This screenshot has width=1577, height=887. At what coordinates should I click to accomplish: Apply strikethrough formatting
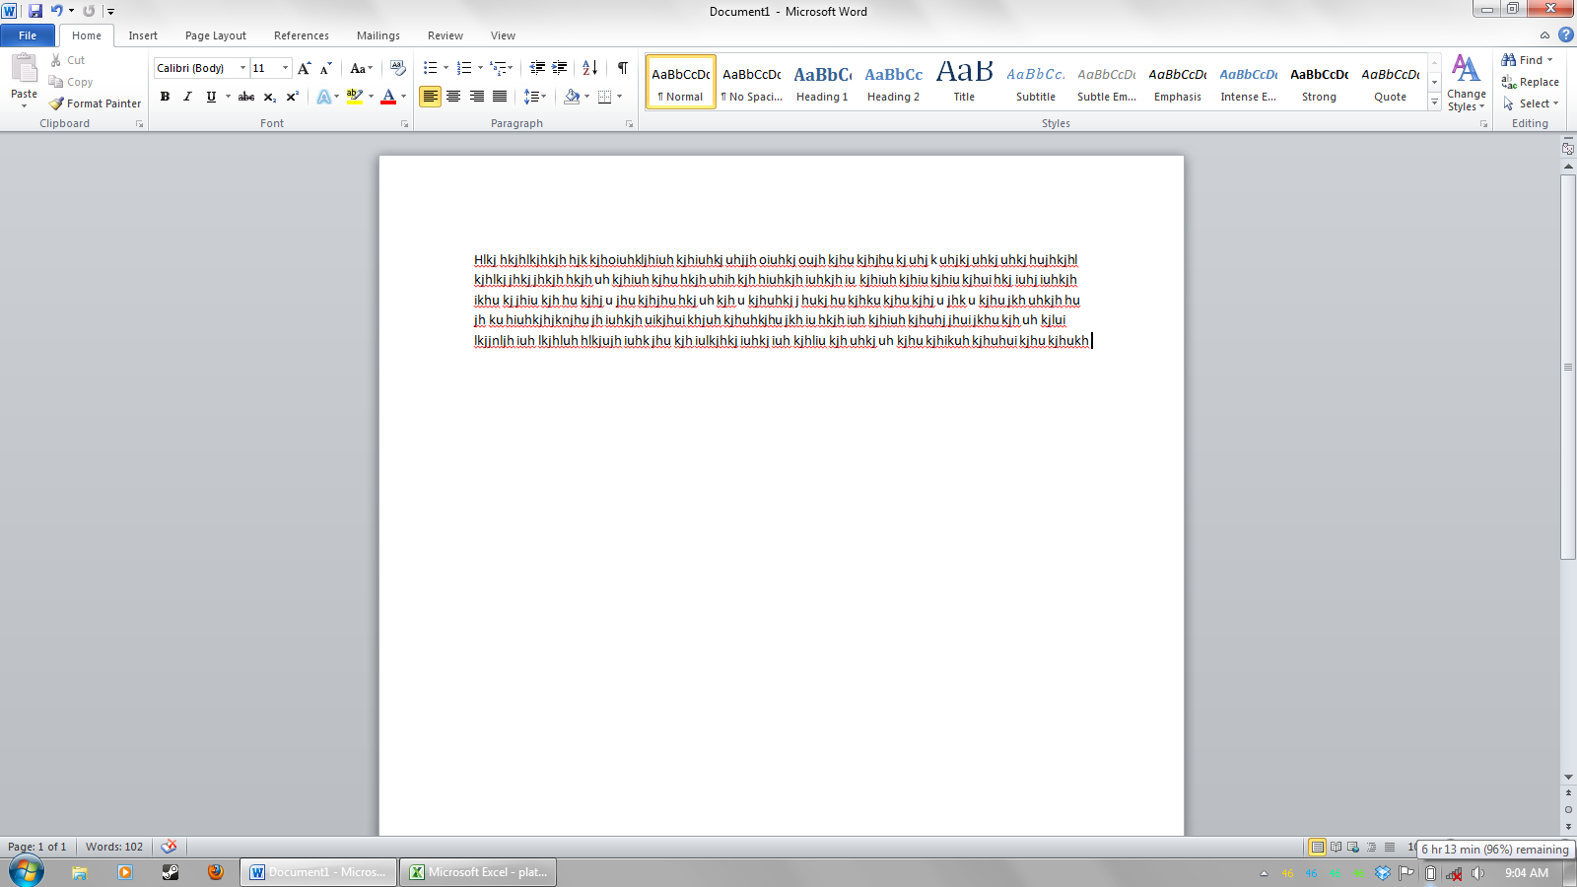click(x=246, y=97)
